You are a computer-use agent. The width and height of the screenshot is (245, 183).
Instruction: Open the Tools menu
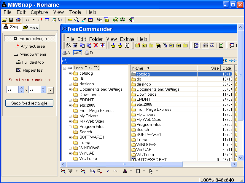(75, 12)
